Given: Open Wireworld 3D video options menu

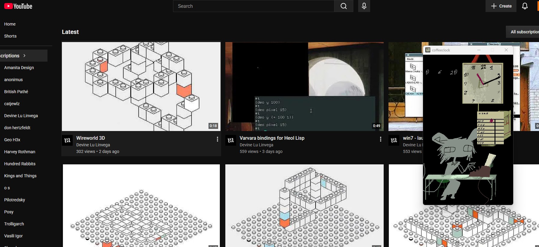Looking at the screenshot, I should coord(217,139).
